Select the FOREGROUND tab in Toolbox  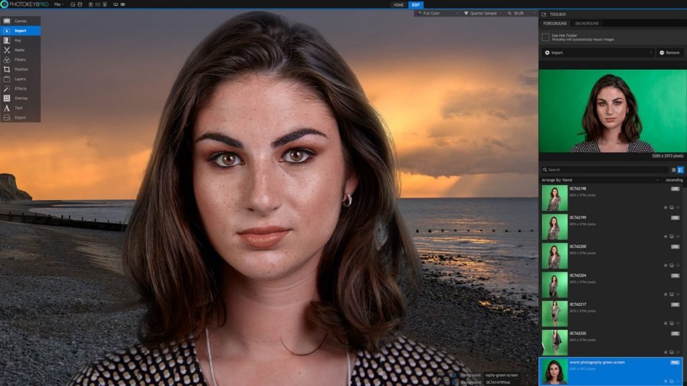(x=555, y=23)
